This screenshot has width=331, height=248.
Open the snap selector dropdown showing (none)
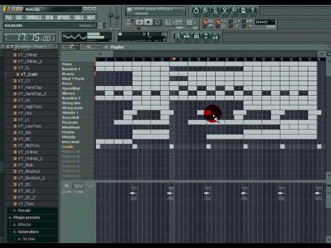[x=265, y=22]
